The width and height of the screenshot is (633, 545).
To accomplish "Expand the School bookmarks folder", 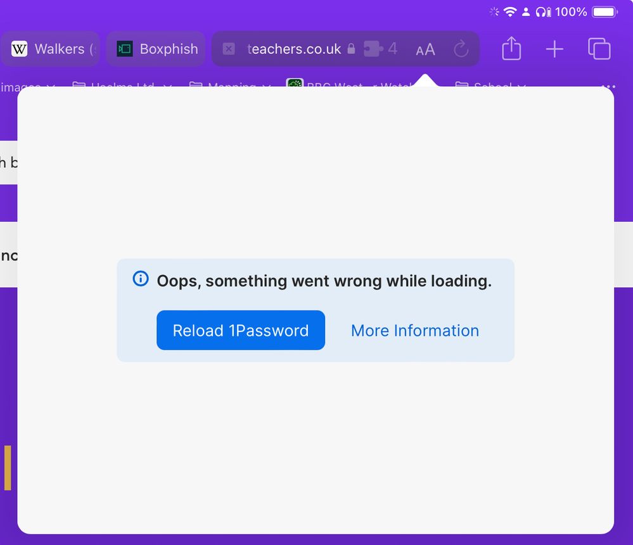I will [490, 86].
